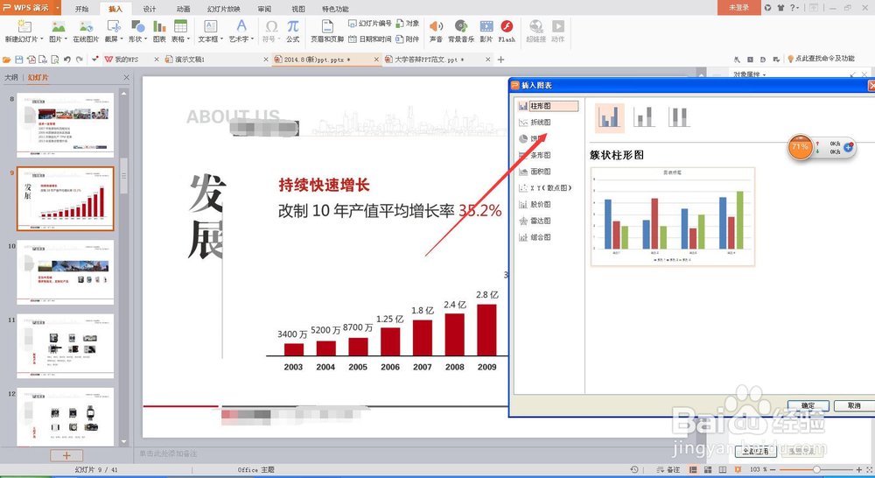The width and height of the screenshot is (875, 478).
Task: Expand the WordArt (艺术字) dropdown arrow
Action: point(252,39)
